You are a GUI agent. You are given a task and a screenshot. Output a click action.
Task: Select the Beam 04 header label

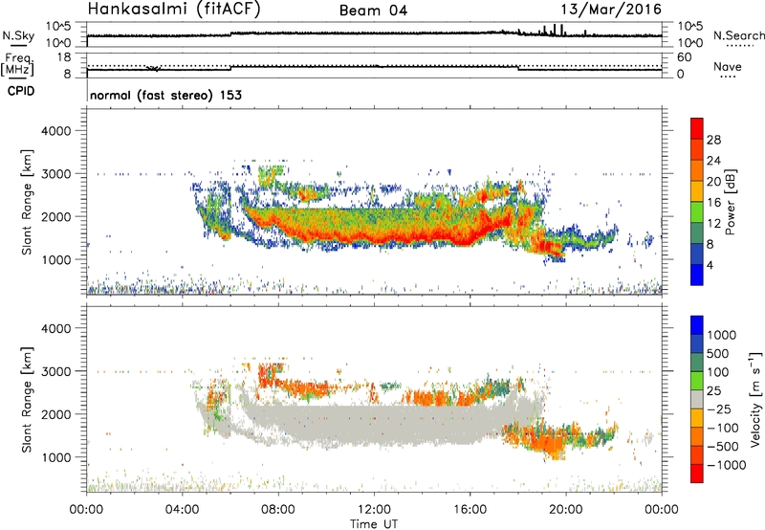point(373,11)
